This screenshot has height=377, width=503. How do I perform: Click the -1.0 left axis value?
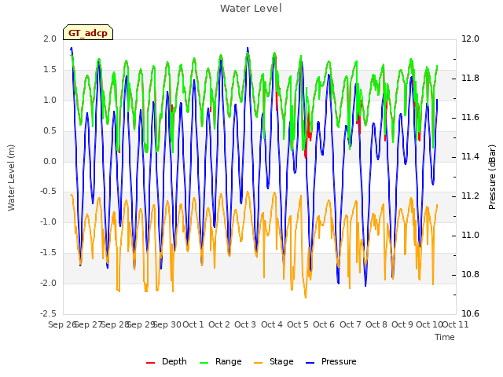48,221
